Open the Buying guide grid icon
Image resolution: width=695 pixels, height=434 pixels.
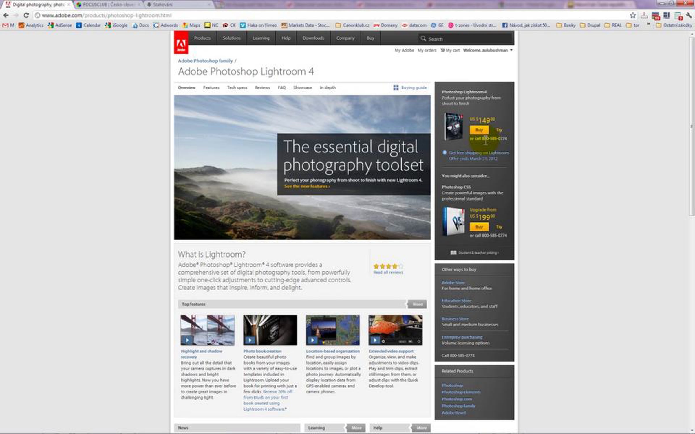396,87
